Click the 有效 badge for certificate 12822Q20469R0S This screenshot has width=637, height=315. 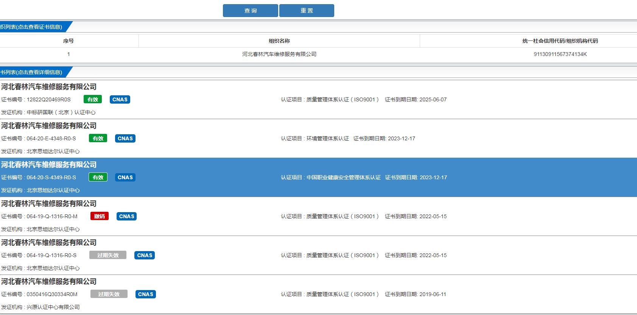pos(93,99)
